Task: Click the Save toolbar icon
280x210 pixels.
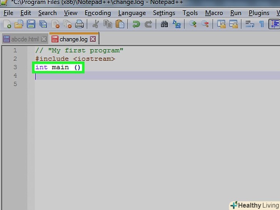Action: click(x=31, y=24)
